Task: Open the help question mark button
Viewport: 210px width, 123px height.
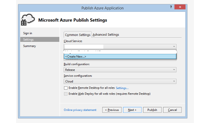Action: click(171, 7)
